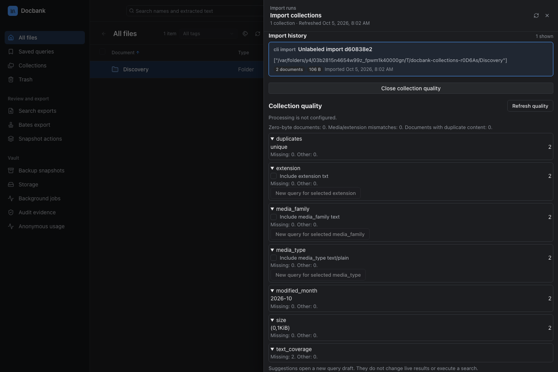Open Anonymous usage activity icon
558x372 pixels.
coord(11,226)
